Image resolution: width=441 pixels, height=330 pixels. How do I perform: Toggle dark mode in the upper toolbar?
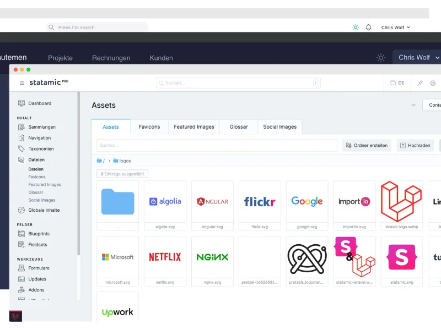(x=355, y=27)
